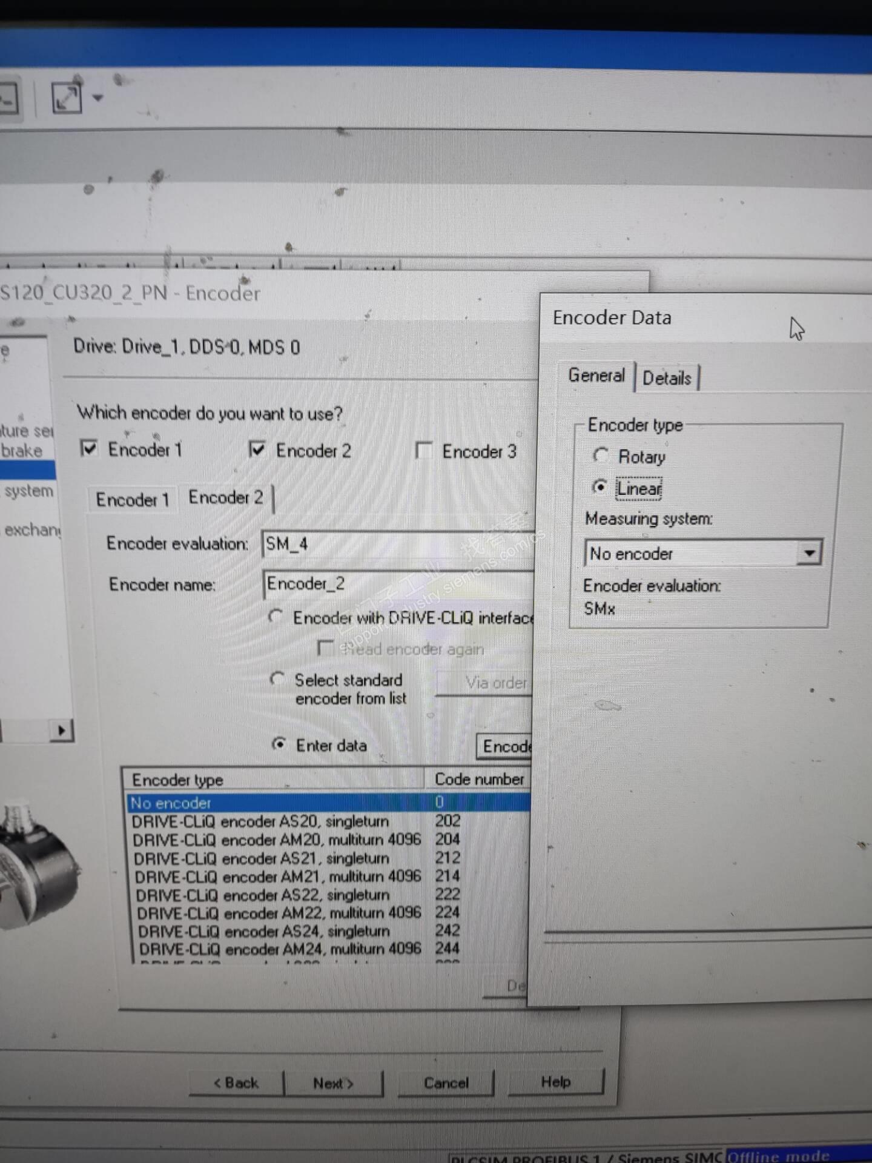Switch to the Encoder 1 tab
Image resolution: width=872 pixels, height=1163 pixels.
click(x=133, y=500)
